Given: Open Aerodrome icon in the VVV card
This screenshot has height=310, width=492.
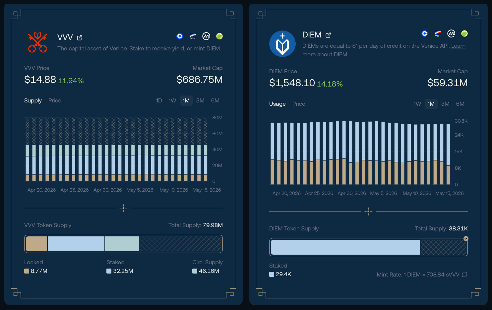Looking at the screenshot, I should point(193,36).
